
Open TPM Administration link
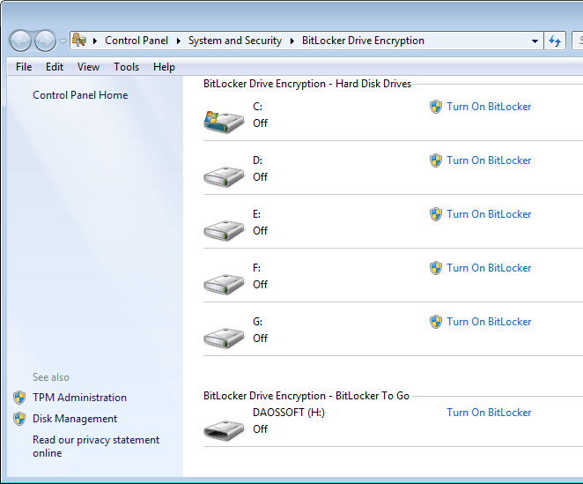79,398
